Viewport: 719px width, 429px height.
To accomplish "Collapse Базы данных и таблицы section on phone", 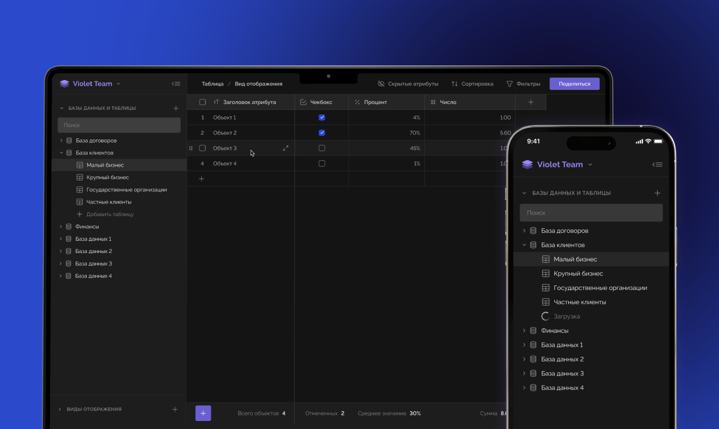I will pyautogui.click(x=524, y=193).
